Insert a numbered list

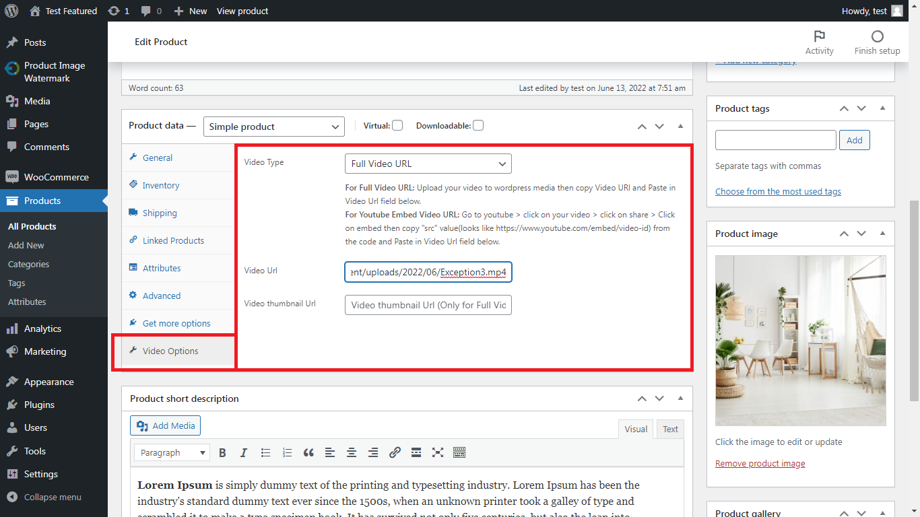point(287,452)
